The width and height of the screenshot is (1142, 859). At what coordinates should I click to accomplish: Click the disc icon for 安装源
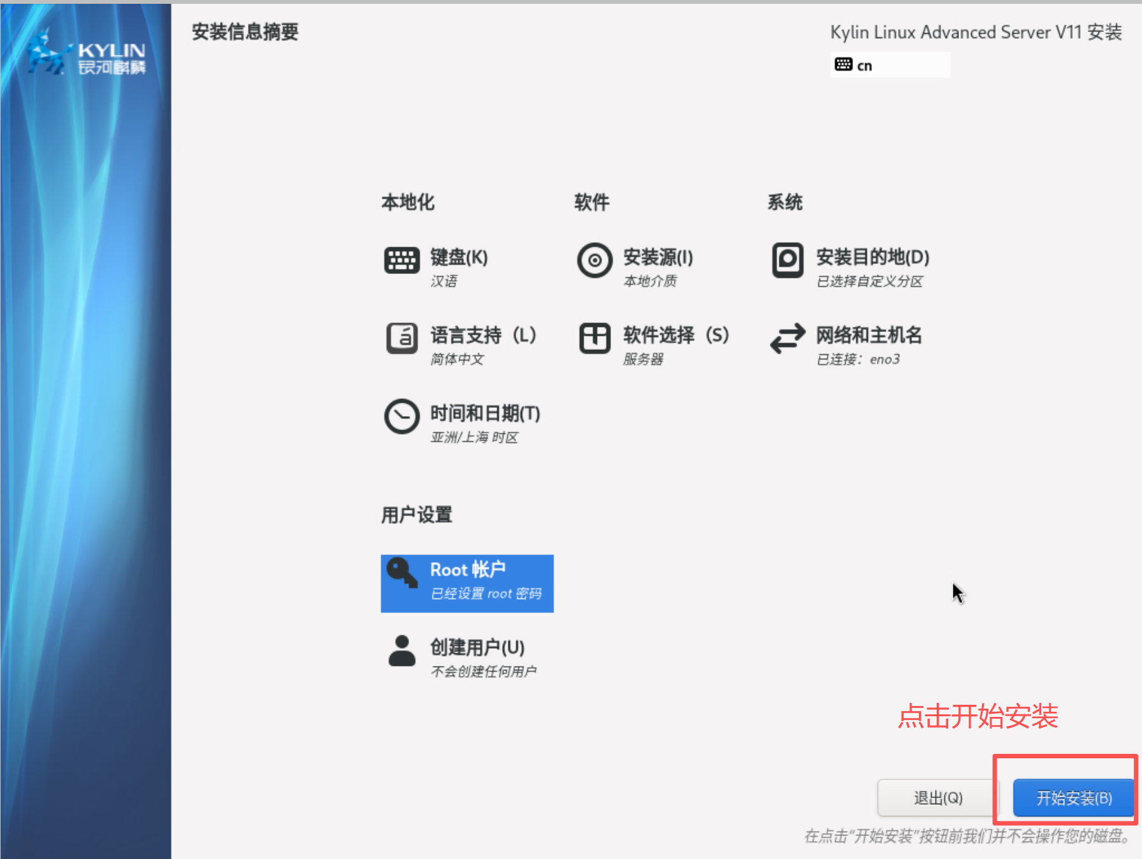click(x=595, y=260)
